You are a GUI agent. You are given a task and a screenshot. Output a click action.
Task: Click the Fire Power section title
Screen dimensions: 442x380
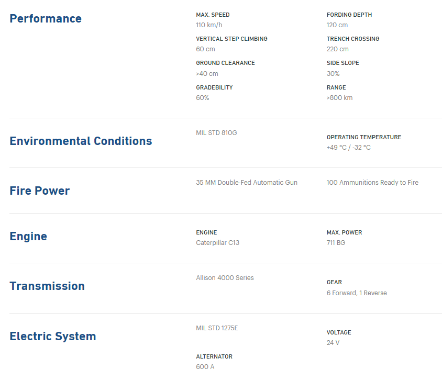click(x=40, y=191)
